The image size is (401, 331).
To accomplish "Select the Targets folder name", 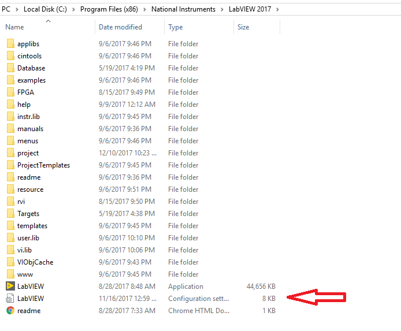I will point(28,214).
